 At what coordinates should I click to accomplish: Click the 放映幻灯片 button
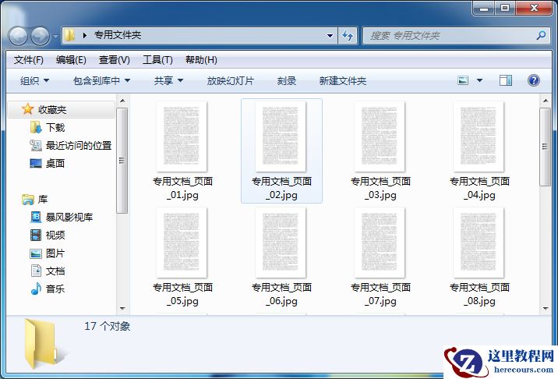pos(230,81)
